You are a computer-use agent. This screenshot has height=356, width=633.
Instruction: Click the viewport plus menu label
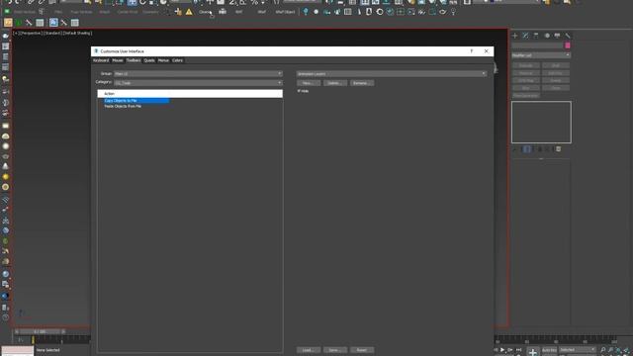16,33
